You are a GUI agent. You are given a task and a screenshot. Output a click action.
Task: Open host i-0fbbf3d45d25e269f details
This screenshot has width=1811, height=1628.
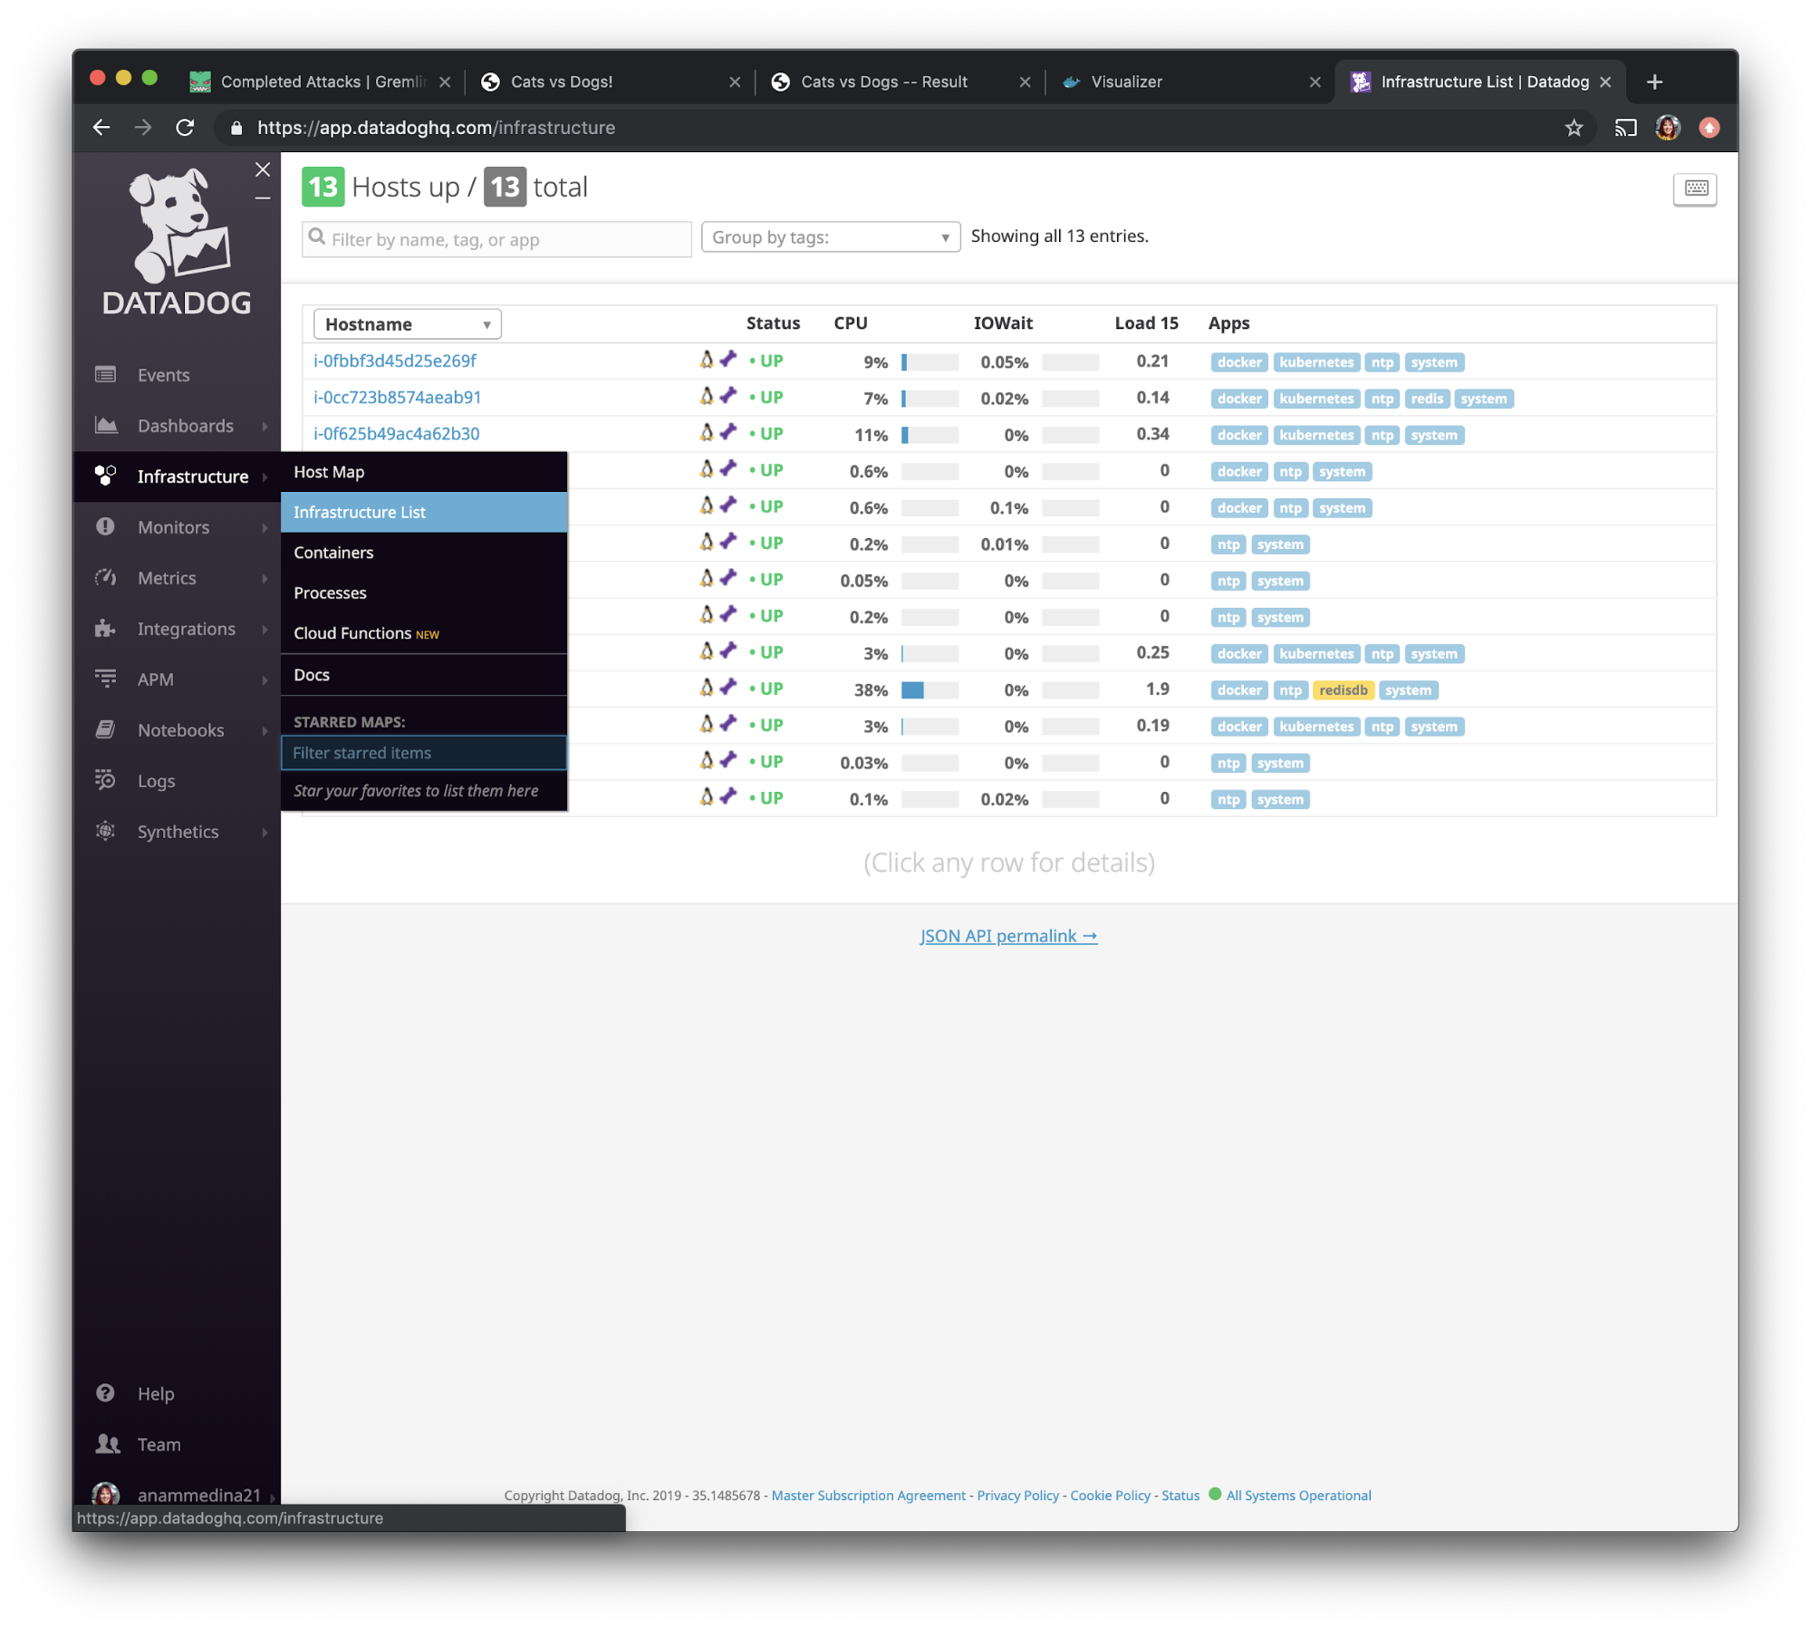click(x=398, y=360)
